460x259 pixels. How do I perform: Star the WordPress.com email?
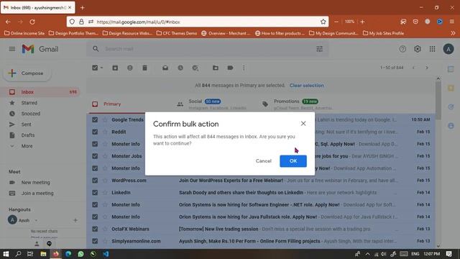click(x=105, y=181)
